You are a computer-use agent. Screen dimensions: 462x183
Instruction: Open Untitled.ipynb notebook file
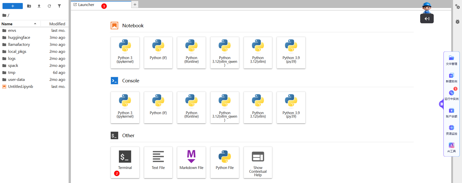(21, 87)
